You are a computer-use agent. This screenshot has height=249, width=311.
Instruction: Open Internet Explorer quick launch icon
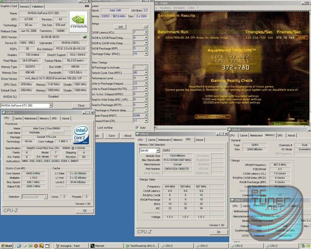pos(19,246)
